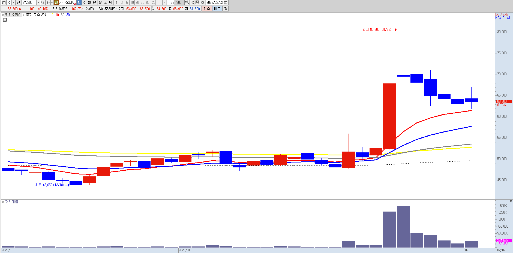This screenshot has height=253, width=513.
Task: Toggle the 종가 지수 moving average legend box
Action: 24,15
